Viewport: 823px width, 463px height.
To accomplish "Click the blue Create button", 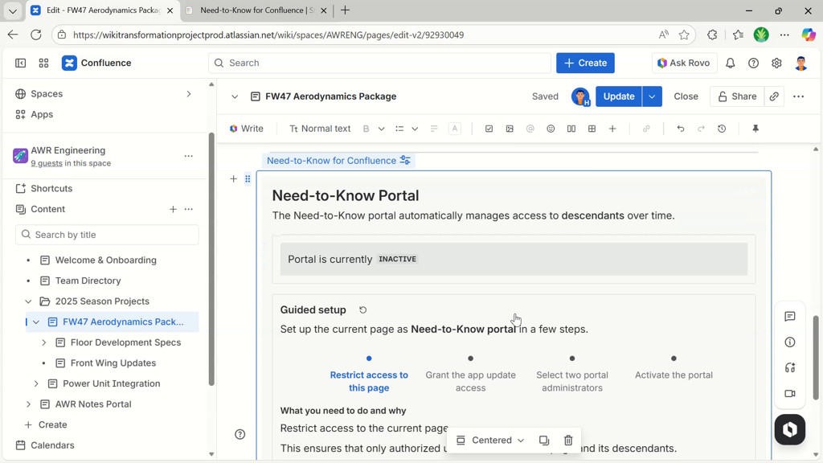I will pyautogui.click(x=585, y=63).
